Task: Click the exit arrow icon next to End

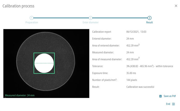Action: (173, 104)
